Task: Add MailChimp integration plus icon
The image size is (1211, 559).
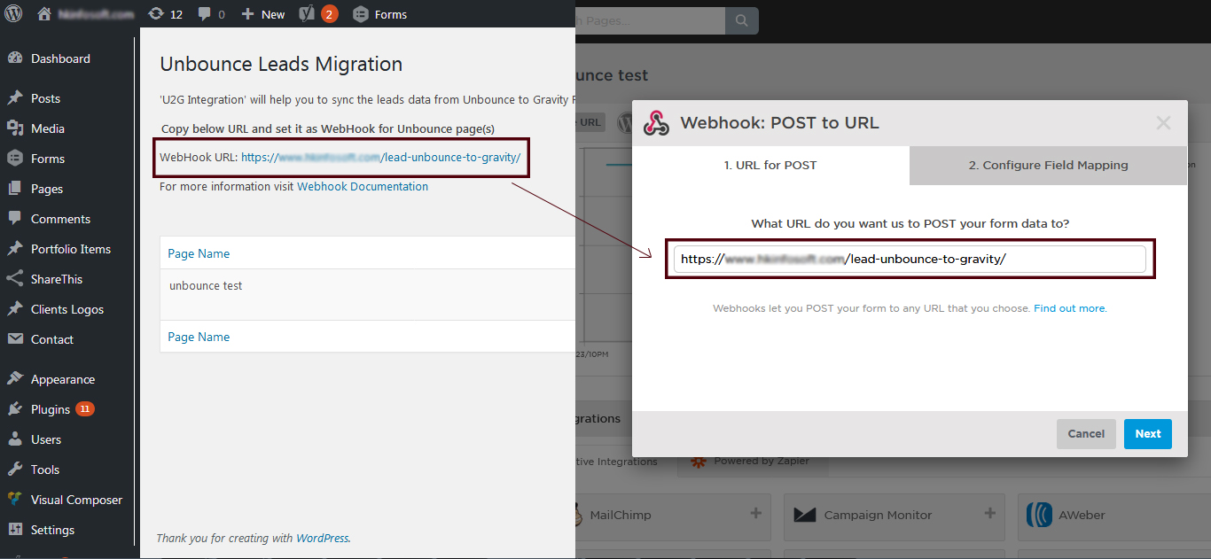Action: (x=756, y=514)
